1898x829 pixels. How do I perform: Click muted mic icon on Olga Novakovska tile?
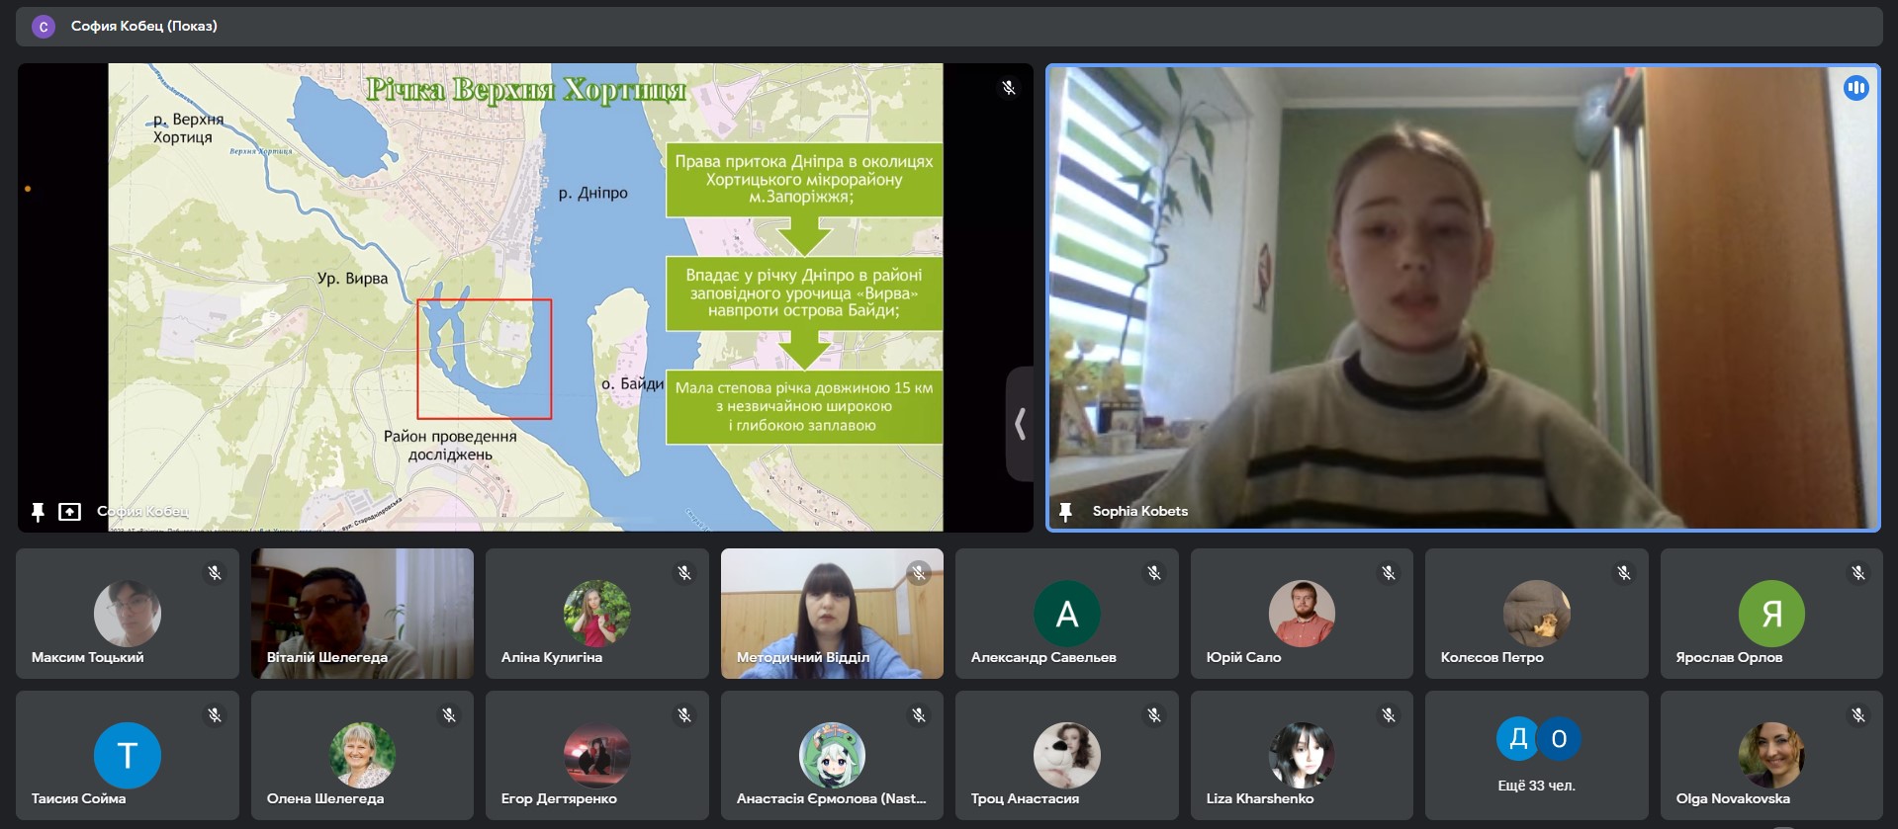[x=1858, y=715]
